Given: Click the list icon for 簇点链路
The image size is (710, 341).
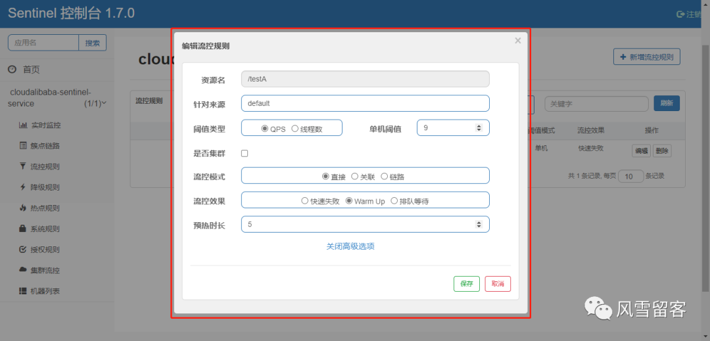Looking at the screenshot, I should 22,146.
